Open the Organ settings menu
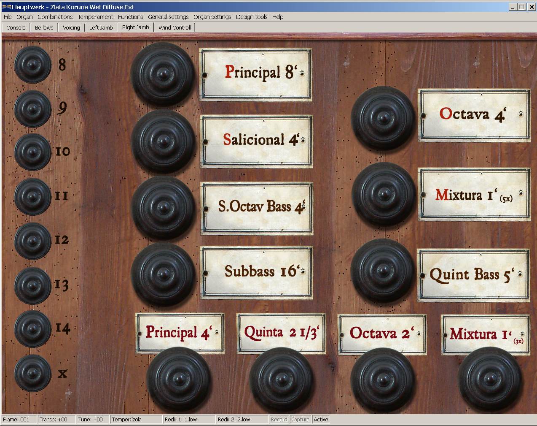The height and width of the screenshot is (426, 537). [x=212, y=17]
